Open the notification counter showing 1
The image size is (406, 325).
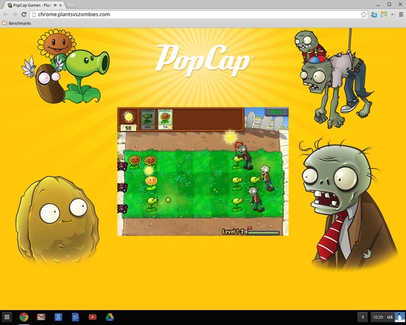pyautogui.click(x=363, y=317)
